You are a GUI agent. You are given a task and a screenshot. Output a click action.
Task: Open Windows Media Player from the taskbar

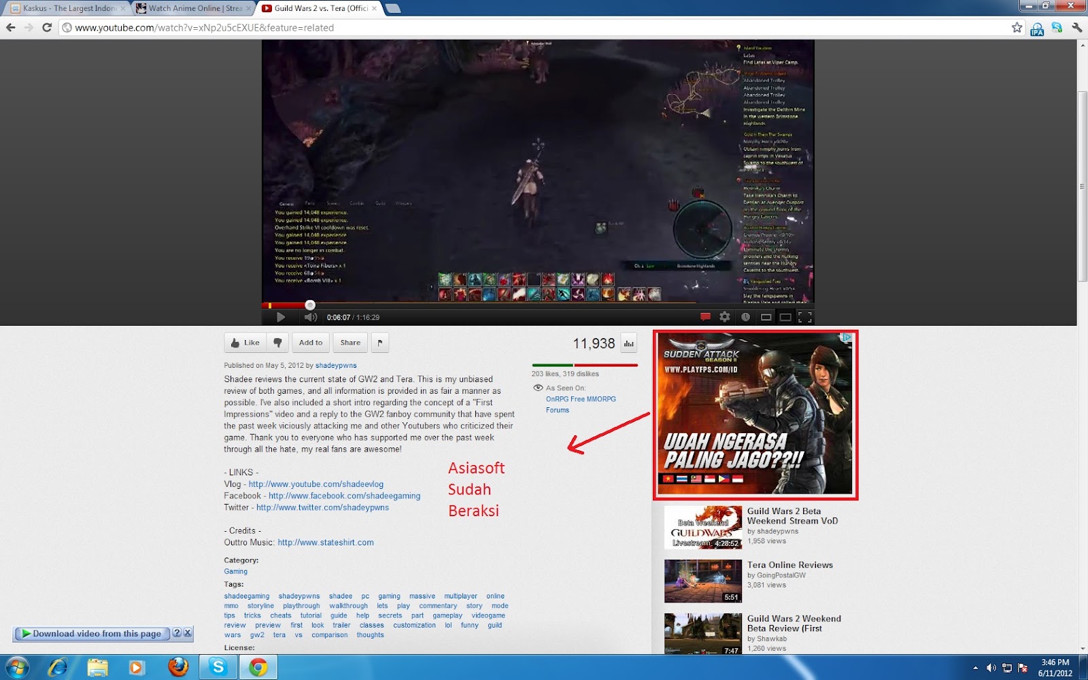point(136,667)
